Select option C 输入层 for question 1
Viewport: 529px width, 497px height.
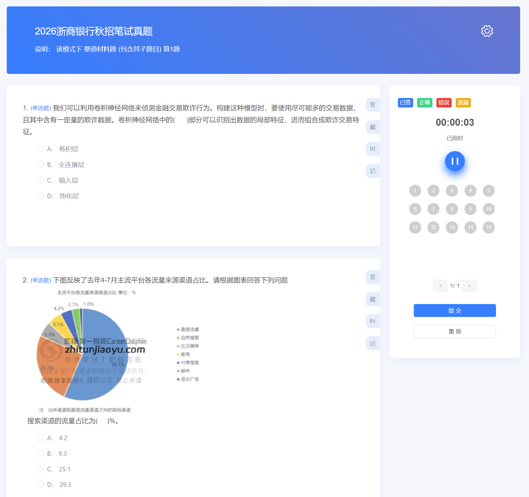[x=40, y=180]
